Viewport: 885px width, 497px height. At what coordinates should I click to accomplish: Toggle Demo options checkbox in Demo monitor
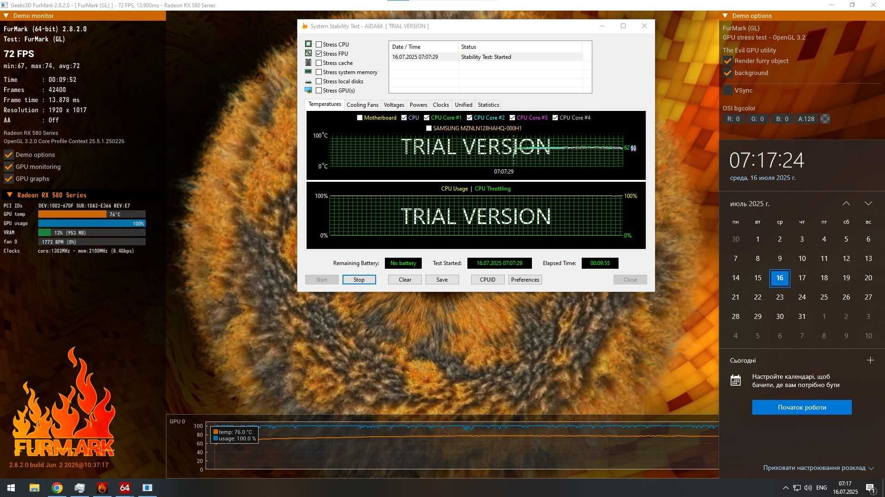pyautogui.click(x=8, y=155)
